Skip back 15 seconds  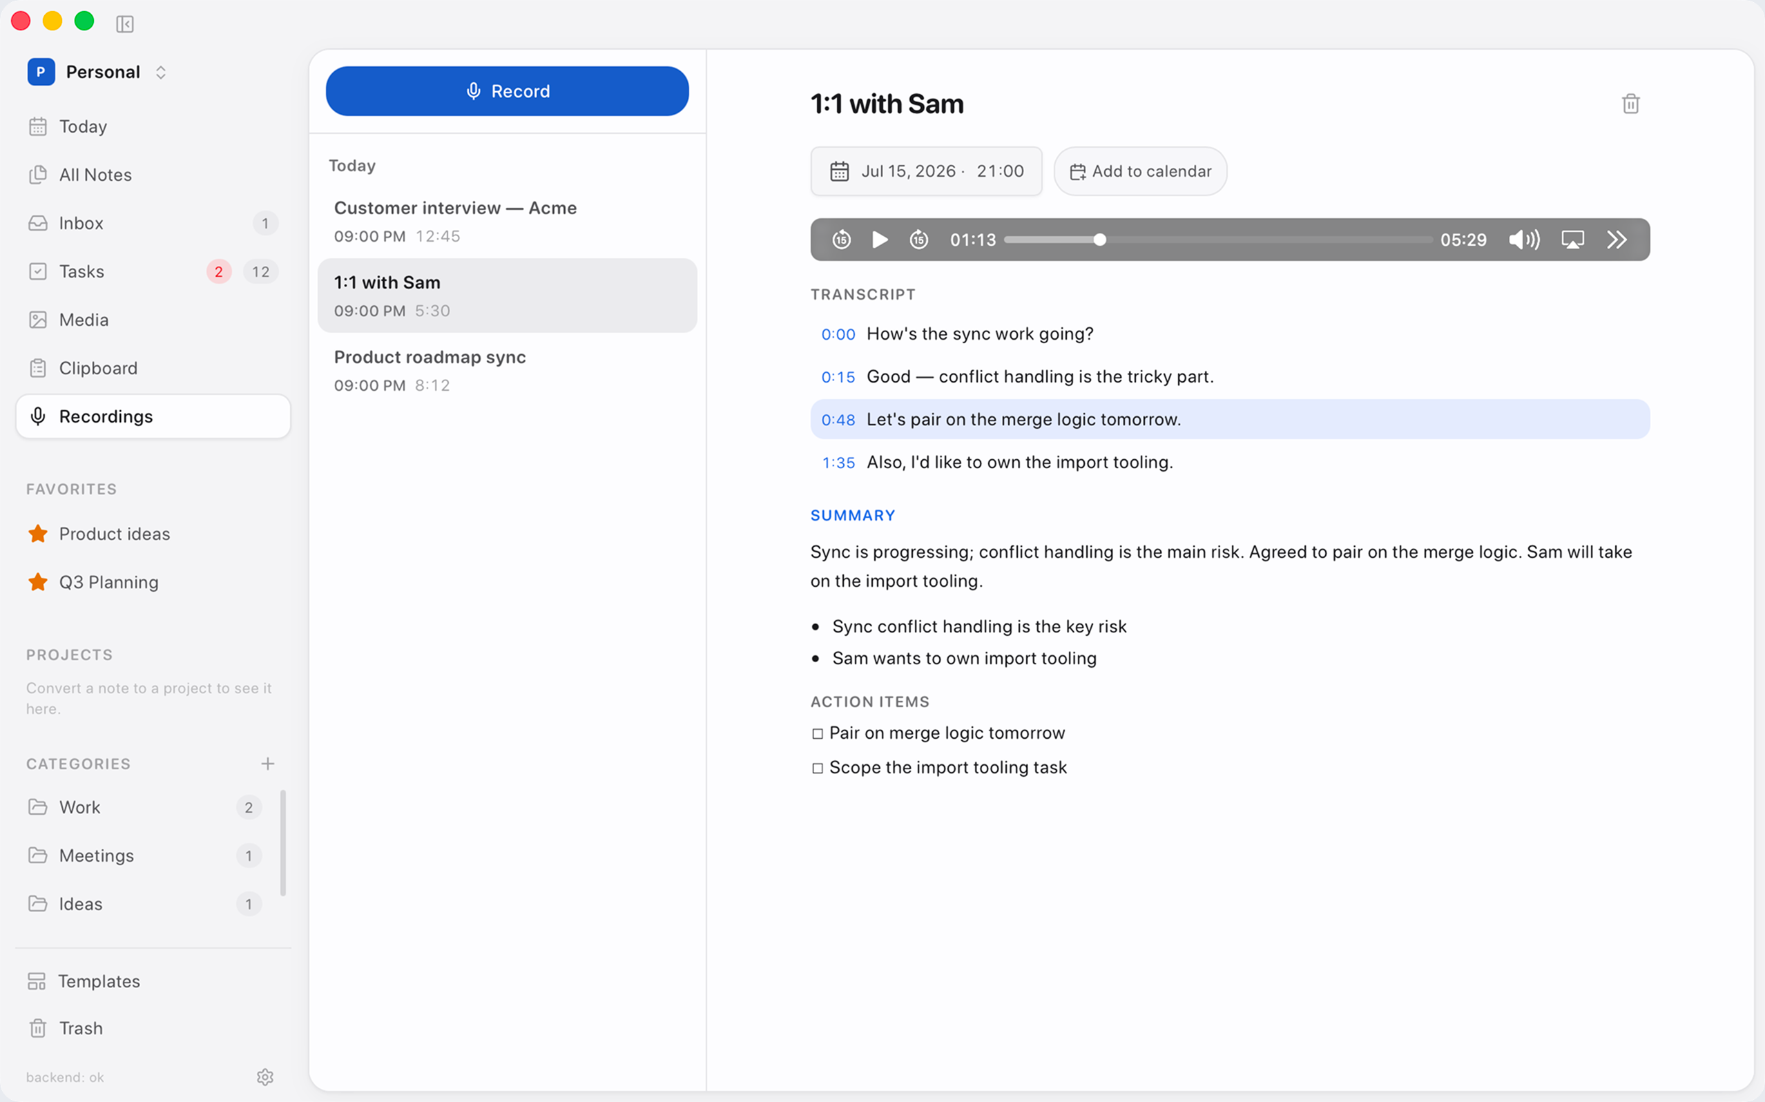point(842,240)
